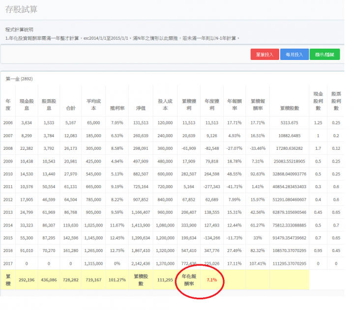This screenshot has height=310, width=354.
Task: Click the red 單筆投入 button
Action: 265,55
